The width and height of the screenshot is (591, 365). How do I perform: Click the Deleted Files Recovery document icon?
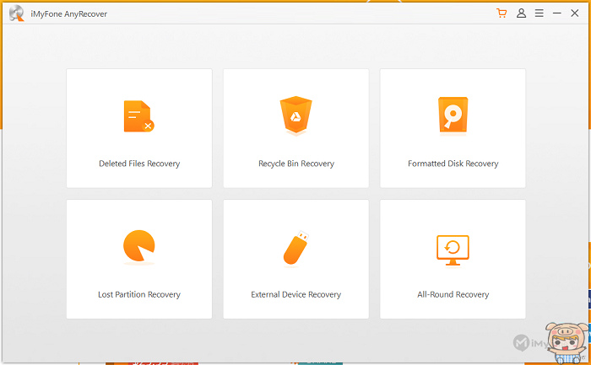[138, 116]
